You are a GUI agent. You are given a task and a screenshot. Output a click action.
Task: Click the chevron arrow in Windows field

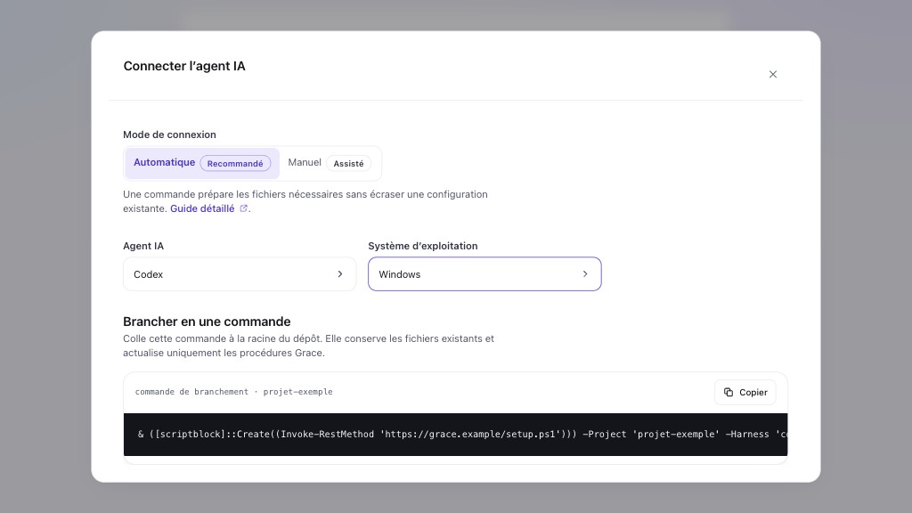585,274
